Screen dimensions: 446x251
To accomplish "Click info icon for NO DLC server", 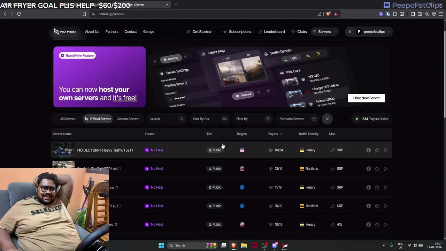I will (x=368, y=150).
